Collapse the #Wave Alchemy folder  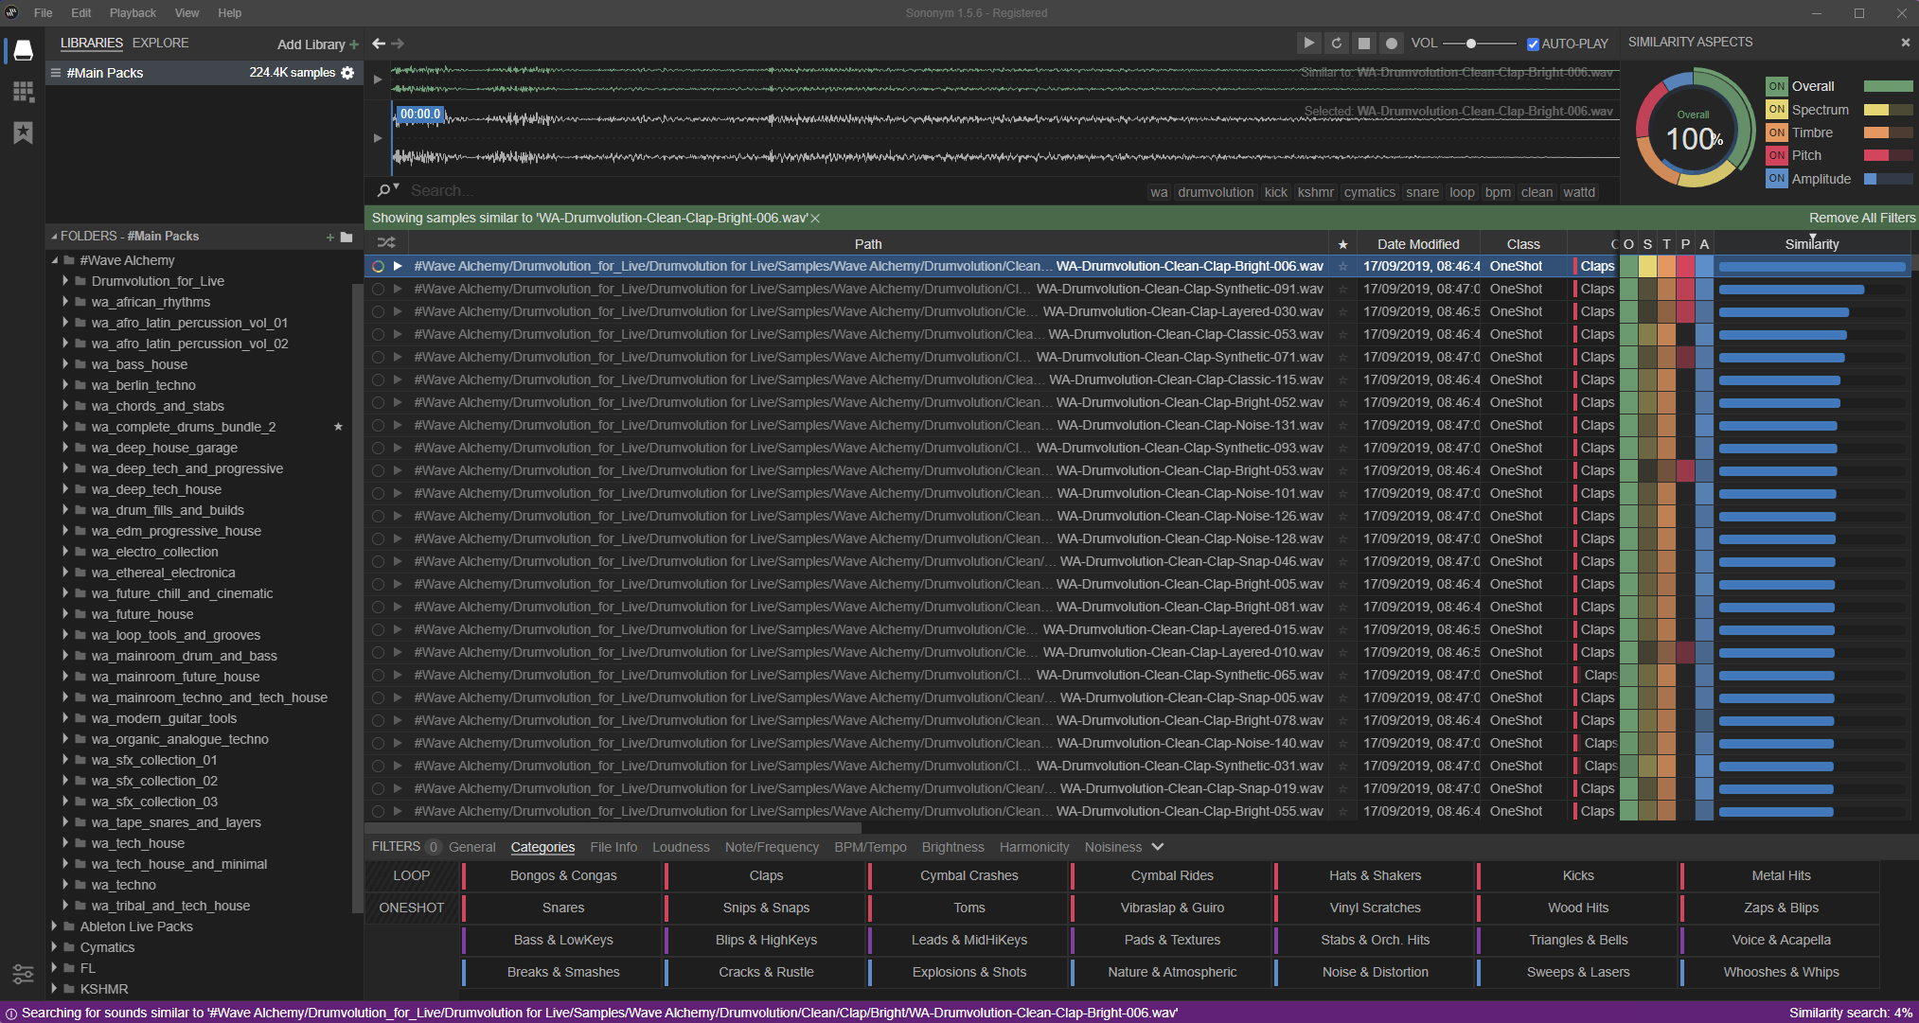pos(54,260)
